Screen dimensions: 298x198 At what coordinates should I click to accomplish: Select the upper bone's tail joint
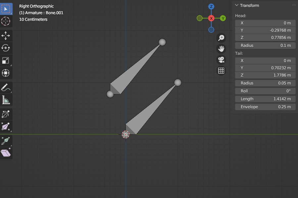pyautogui.click(x=162, y=42)
